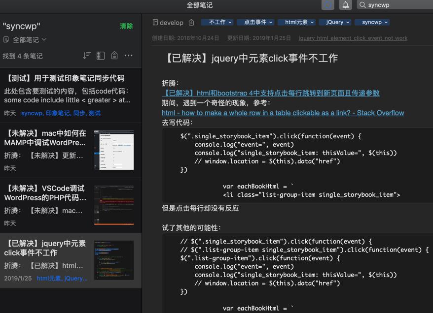Click thumbnail of the VSCode debug note
Screen dimensions: 433x313
[114, 205]
